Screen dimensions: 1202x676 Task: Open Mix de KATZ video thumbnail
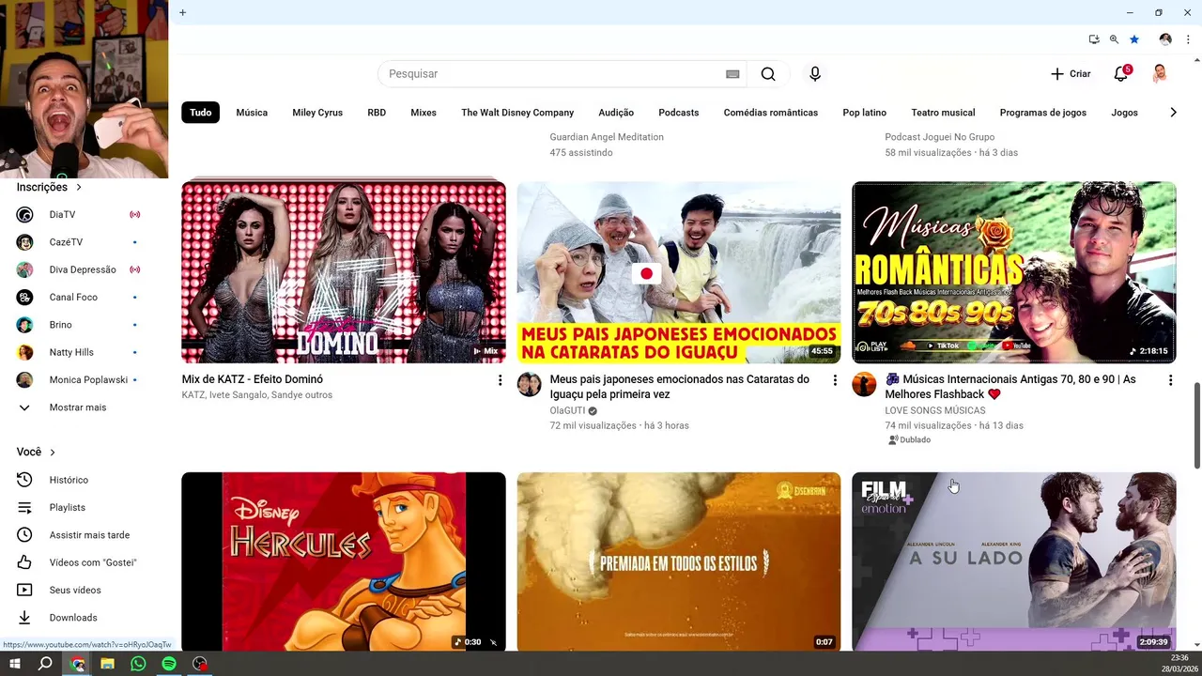(x=344, y=272)
